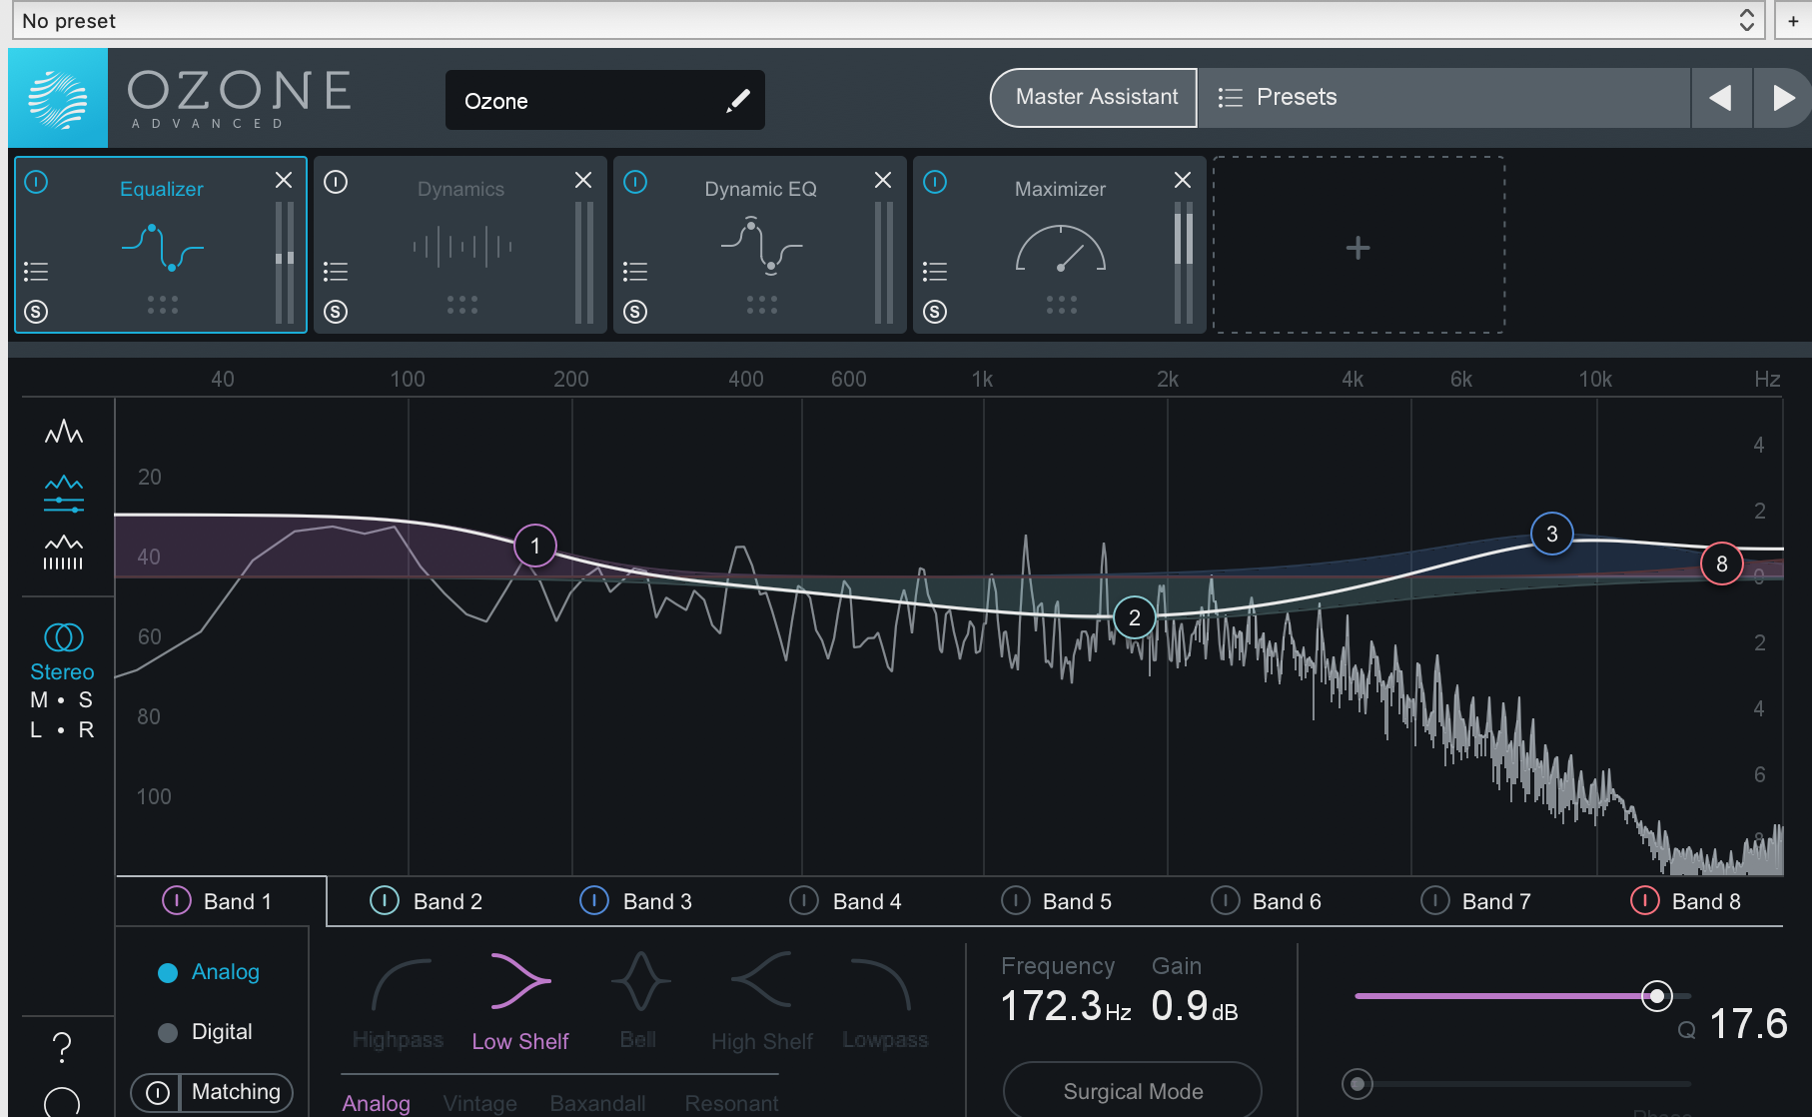Select the Band 8 tab
The height and width of the screenshot is (1117, 1812).
click(x=1705, y=901)
